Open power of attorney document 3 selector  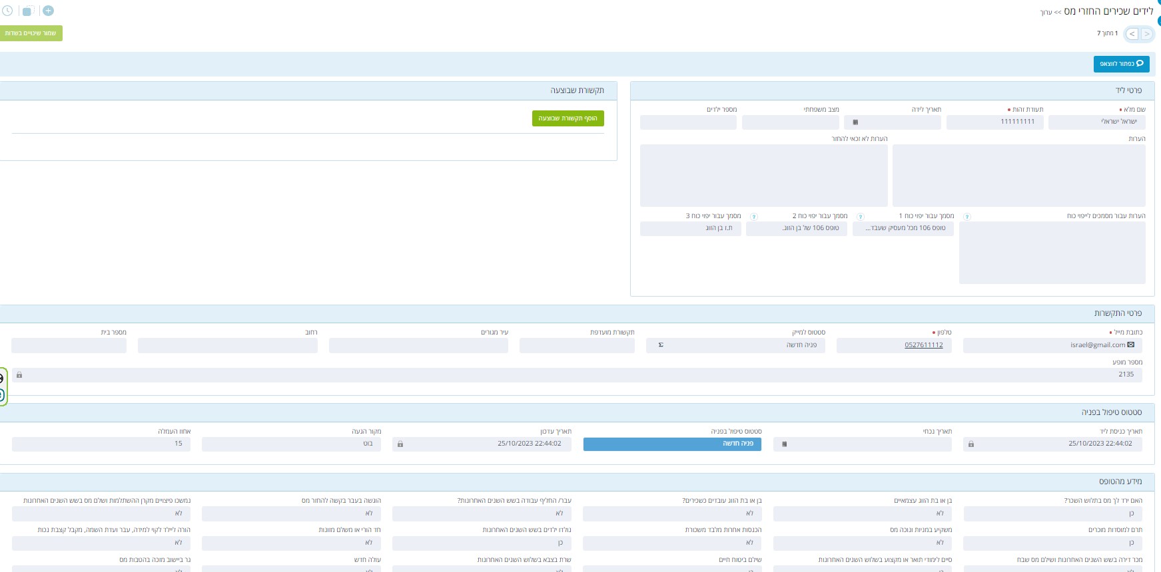(691, 229)
